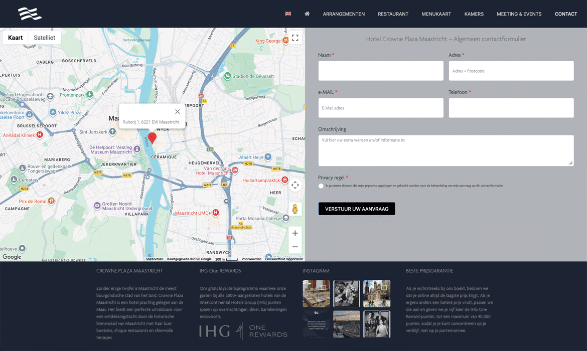587x351 pixels.
Task: Focus the Telefoon input field
Action: click(511, 108)
